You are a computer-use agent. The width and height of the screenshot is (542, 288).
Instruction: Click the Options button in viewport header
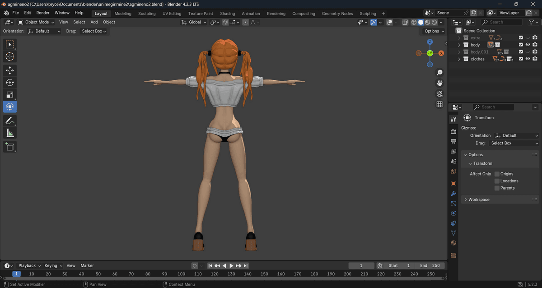(x=434, y=31)
